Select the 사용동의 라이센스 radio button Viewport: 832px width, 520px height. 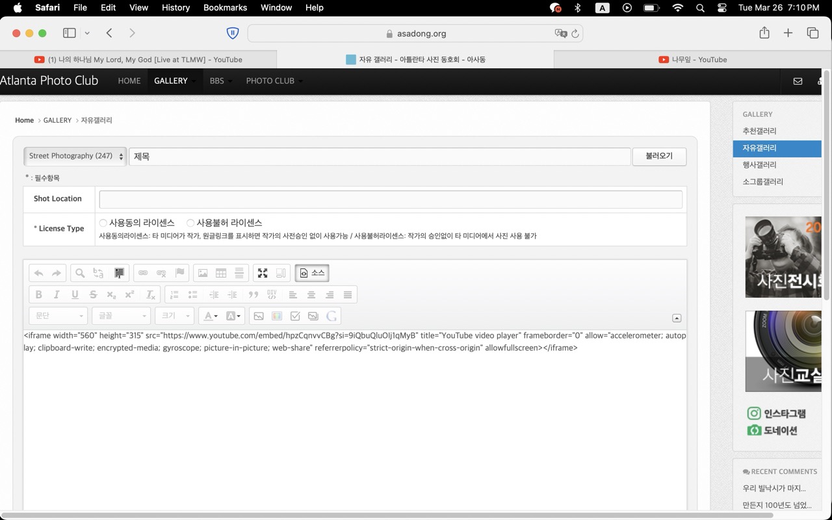[103, 223]
